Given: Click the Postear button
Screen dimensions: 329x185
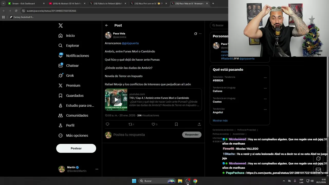Looking at the screenshot, I should (76, 148).
